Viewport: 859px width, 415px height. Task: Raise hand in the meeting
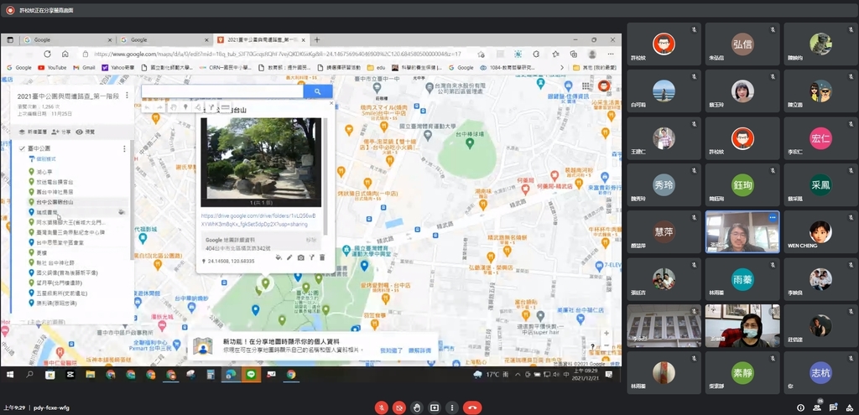click(417, 408)
